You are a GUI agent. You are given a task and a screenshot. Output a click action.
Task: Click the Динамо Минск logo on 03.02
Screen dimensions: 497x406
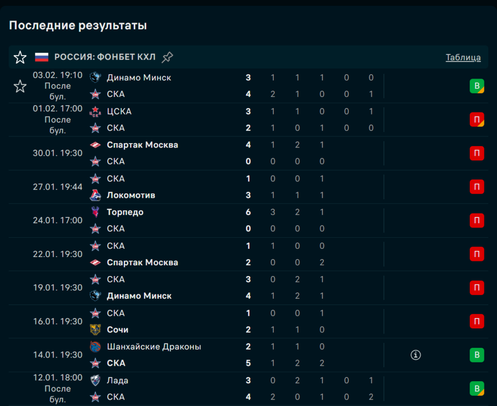click(96, 78)
